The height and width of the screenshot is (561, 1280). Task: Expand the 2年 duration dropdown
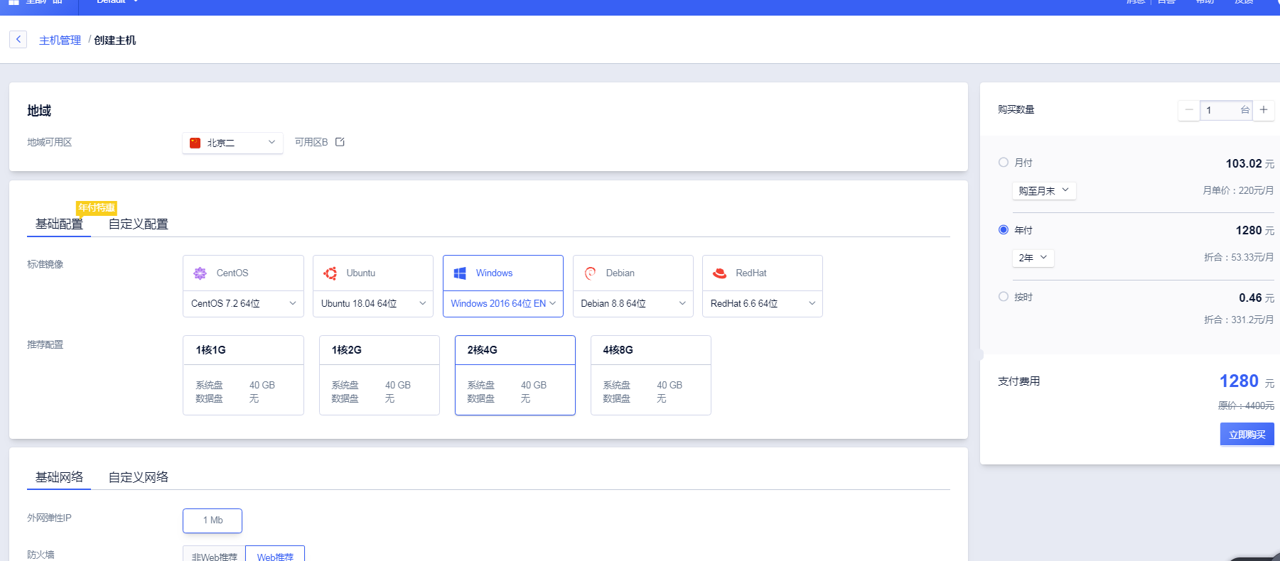pyautogui.click(x=1033, y=258)
